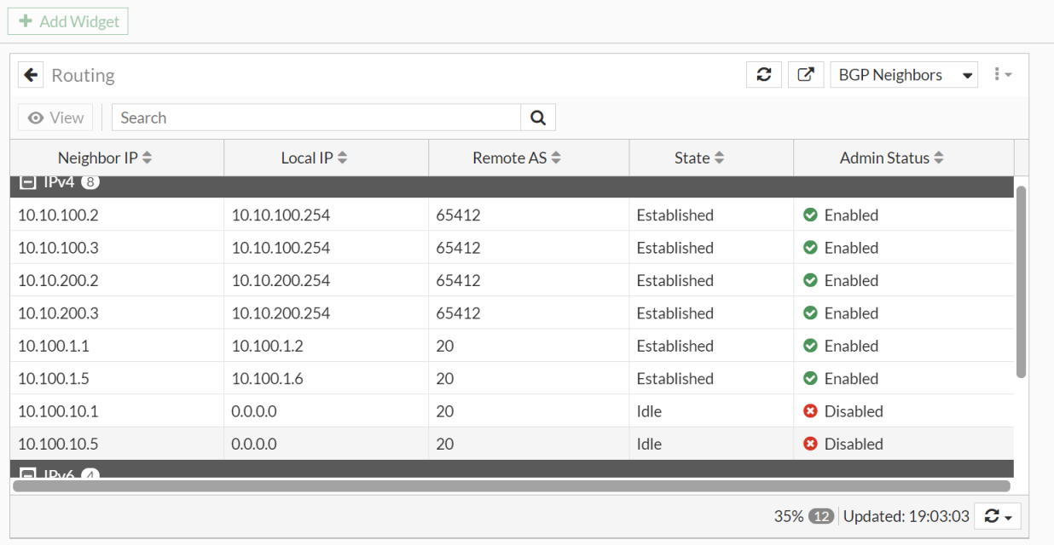This screenshot has height=545, width=1054.
Task: Sort by Neighbor IP column
Action: (x=105, y=158)
